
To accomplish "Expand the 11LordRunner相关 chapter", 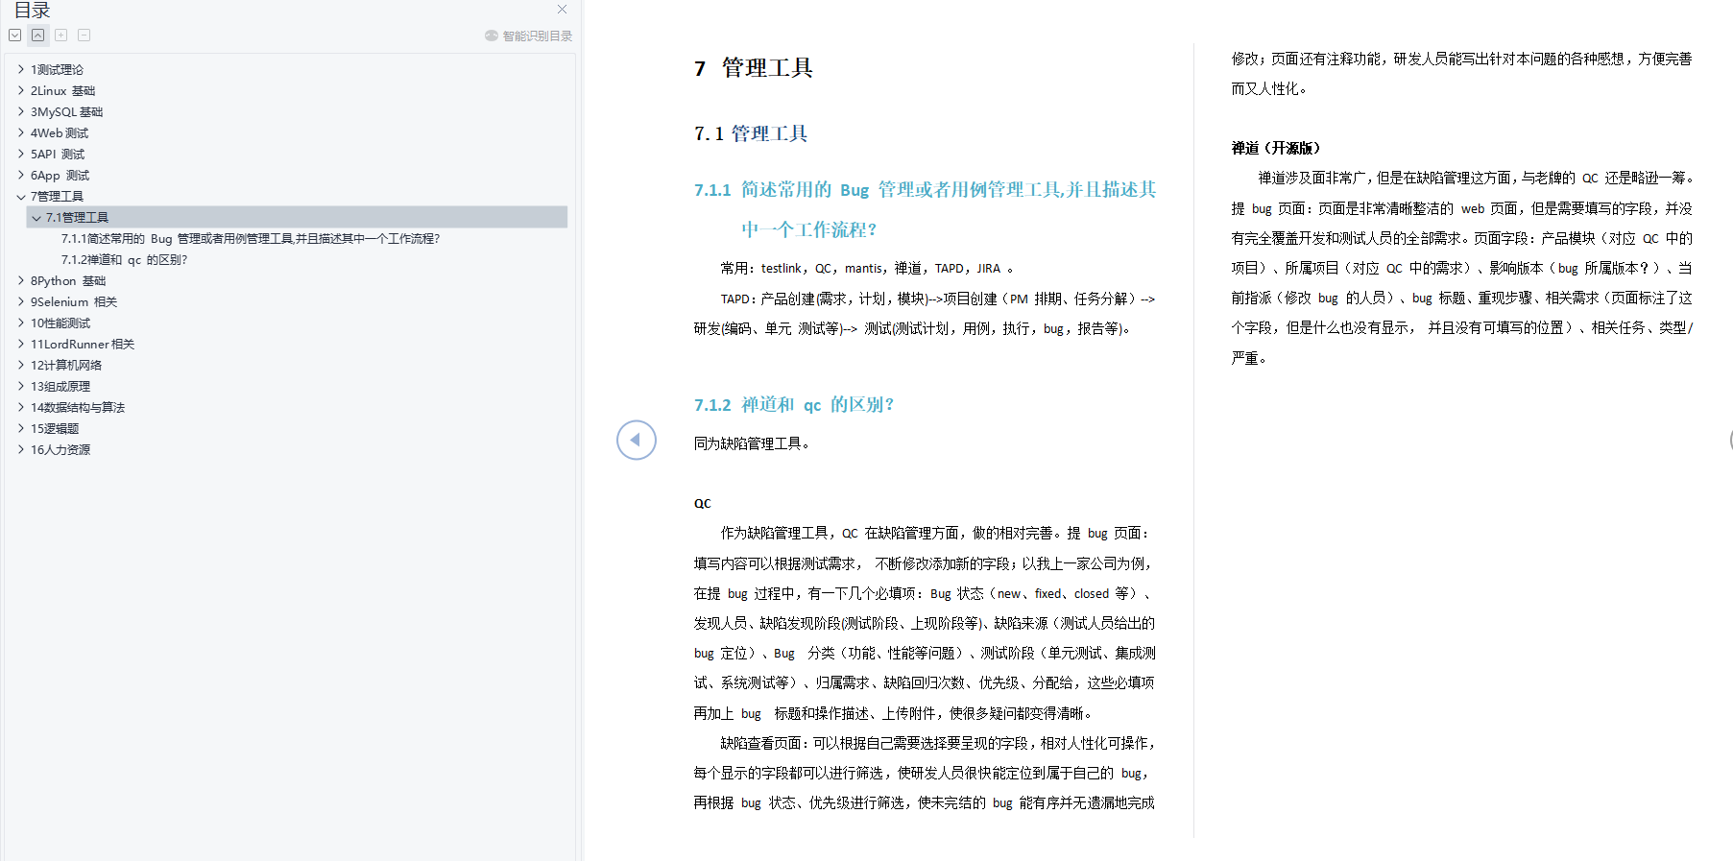I will click(x=21, y=344).
